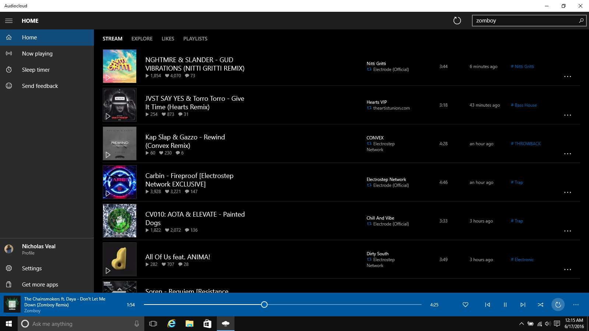Image resolution: width=589 pixels, height=331 pixels.
Task: Open more options for the GUD VIBRATIONS track
Action: [x=568, y=76]
